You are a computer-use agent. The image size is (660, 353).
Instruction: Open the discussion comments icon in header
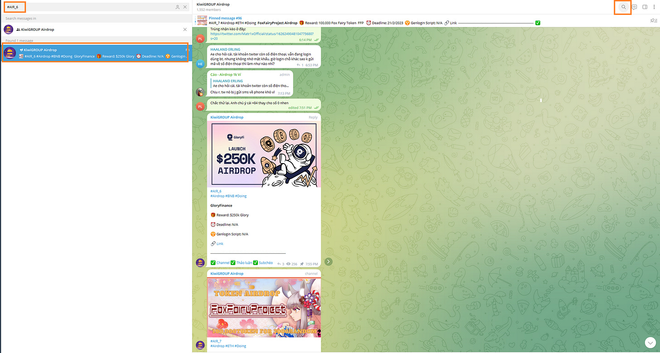[635, 7]
